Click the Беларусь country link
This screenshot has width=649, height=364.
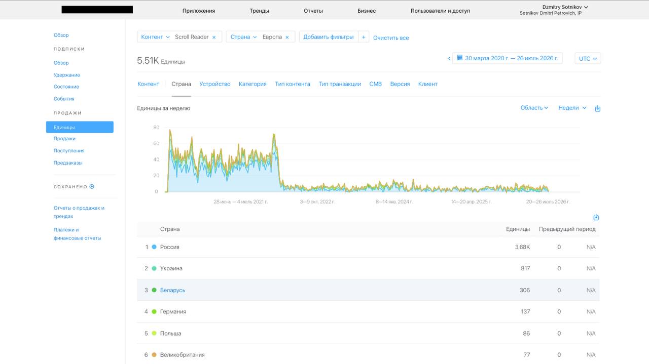pos(172,290)
